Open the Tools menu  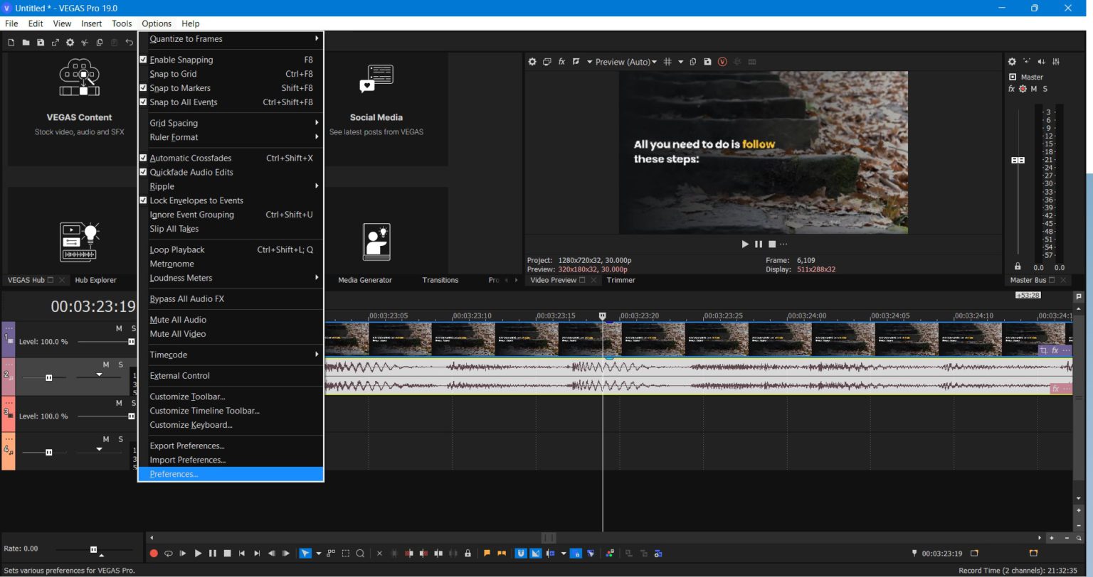click(122, 23)
